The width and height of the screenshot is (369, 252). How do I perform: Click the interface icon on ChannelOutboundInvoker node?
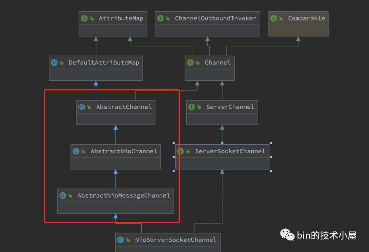pos(160,18)
